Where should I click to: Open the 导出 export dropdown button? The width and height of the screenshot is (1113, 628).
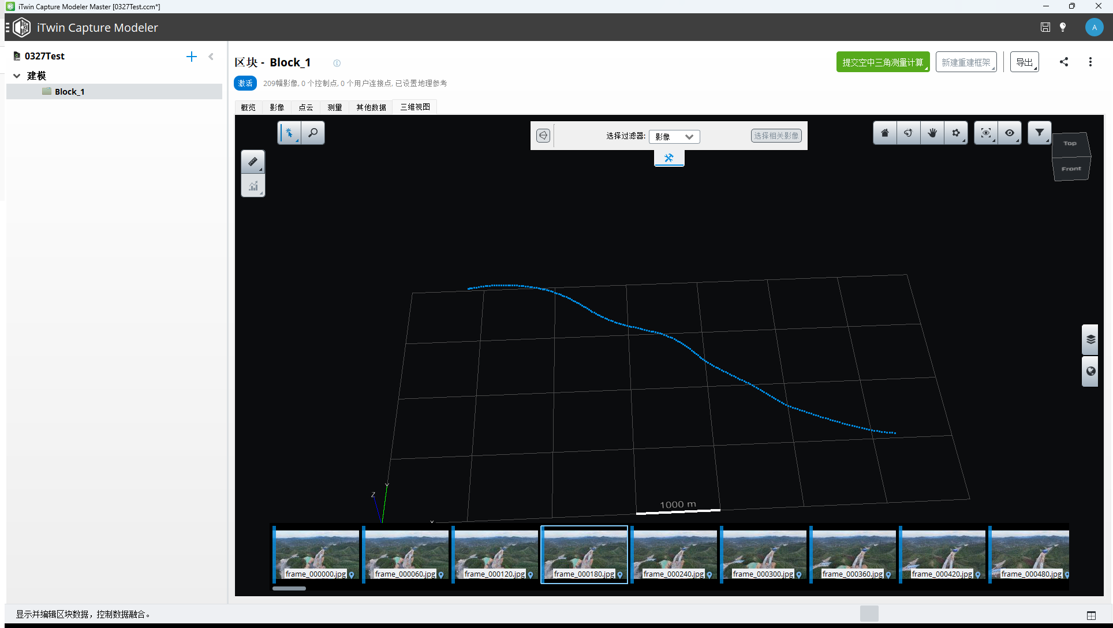1024,62
